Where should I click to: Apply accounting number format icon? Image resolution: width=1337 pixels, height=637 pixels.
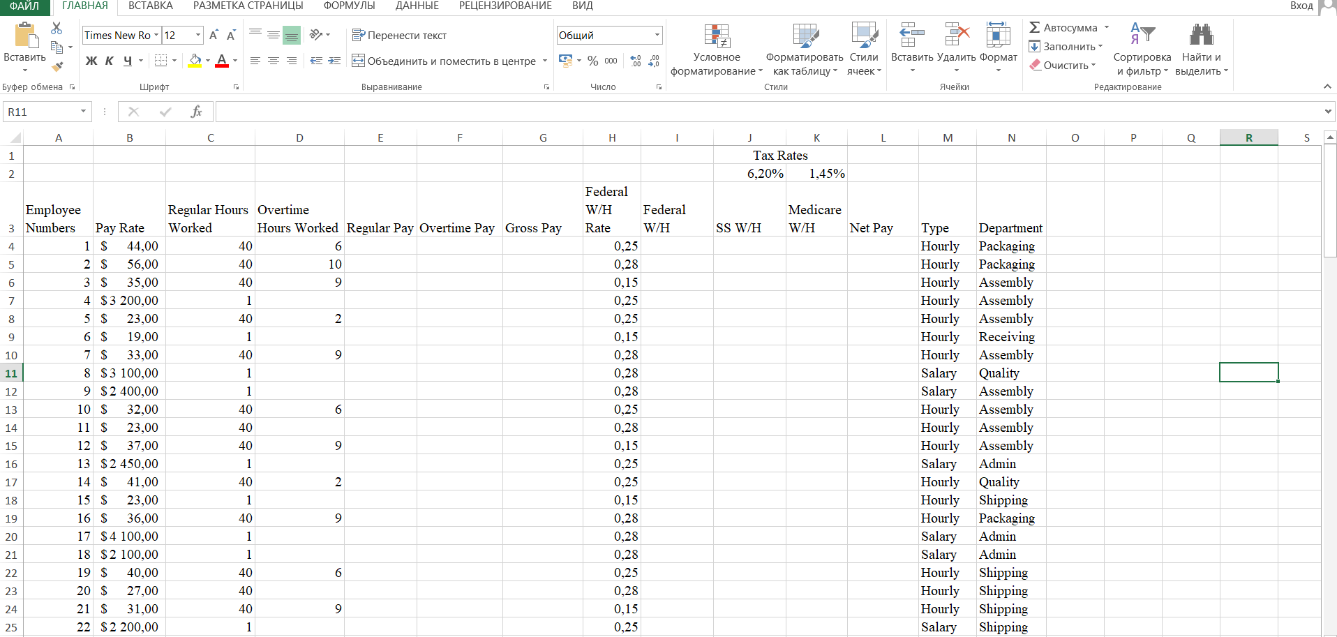566,61
